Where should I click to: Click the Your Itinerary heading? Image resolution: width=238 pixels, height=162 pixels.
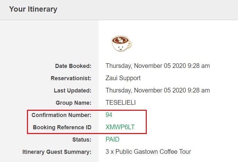(x=33, y=9)
